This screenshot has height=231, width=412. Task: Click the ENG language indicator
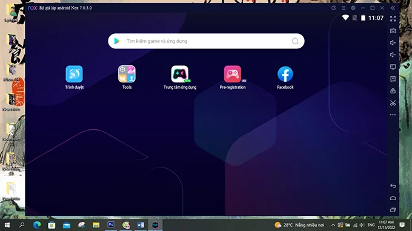point(371,225)
